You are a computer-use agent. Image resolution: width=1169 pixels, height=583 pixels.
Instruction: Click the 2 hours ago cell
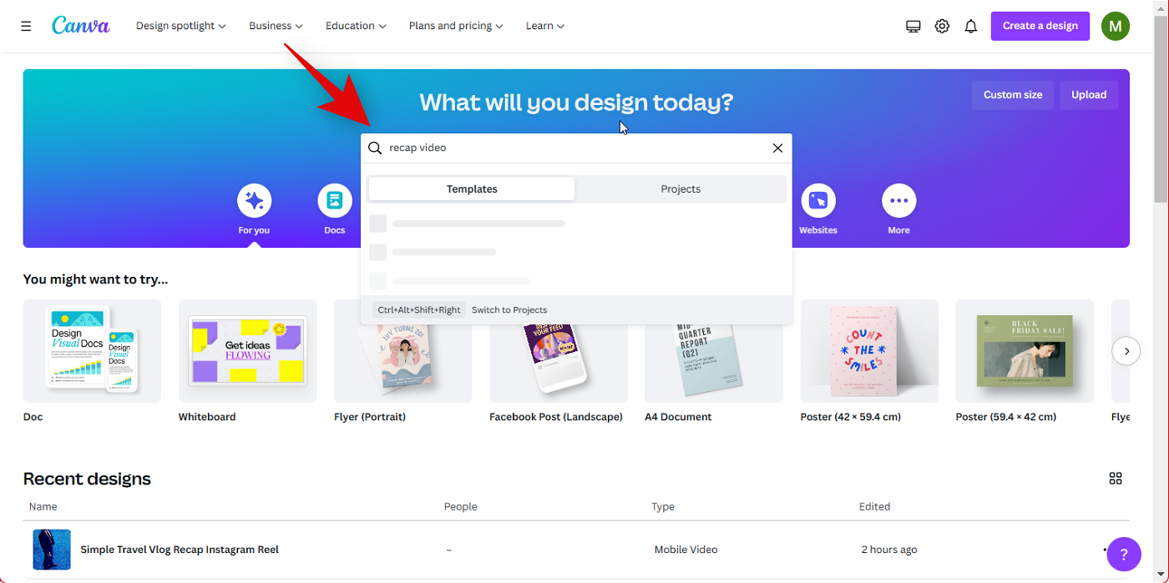pos(889,550)
